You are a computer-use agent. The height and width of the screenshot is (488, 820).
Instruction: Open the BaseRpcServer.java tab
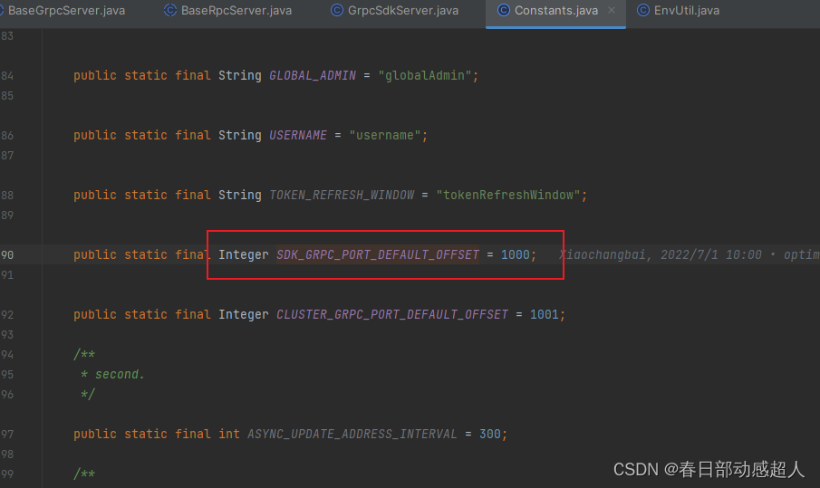coord(228,11)
